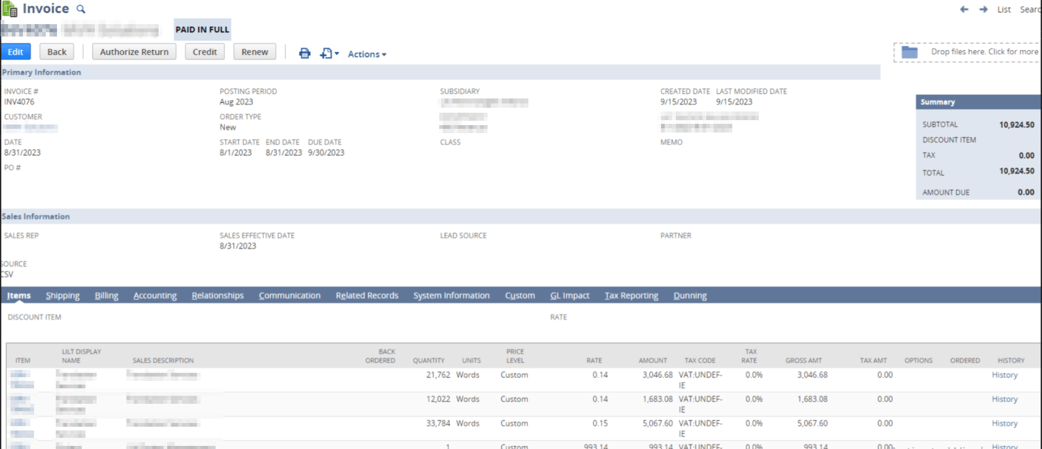Click the PAID IN FULL status label
Screen dimensions: 1042x449
(x=202, y=29)
